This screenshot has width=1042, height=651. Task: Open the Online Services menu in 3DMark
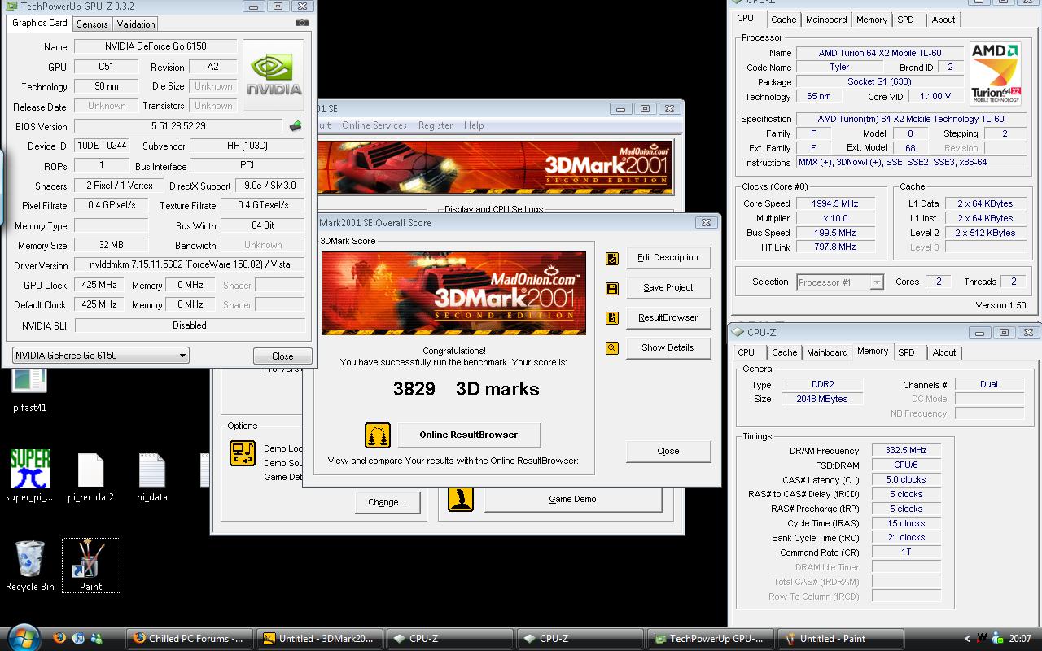click(374, 125)
